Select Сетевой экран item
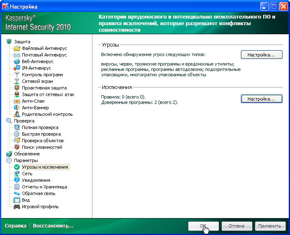This screenshot has height=235, width=290. [x=38, y=81]
